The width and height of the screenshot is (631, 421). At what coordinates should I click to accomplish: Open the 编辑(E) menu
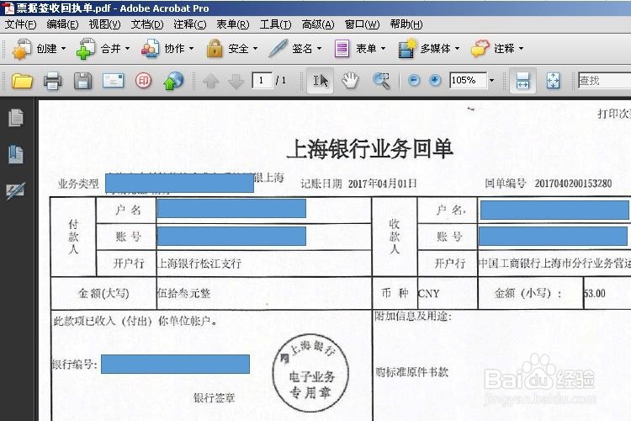point(62,24)
